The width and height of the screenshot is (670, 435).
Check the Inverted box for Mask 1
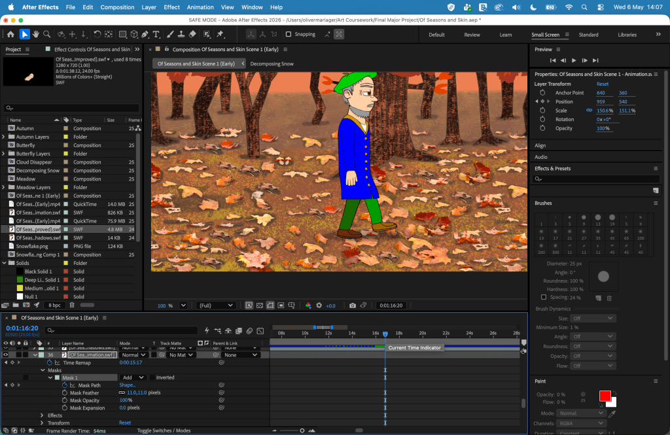[x=152, y=377]
